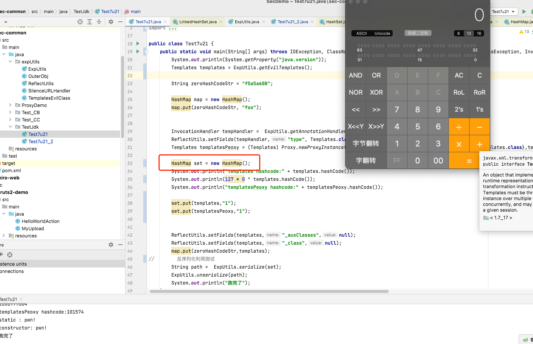Switch calculator to base 8
The width and height of the screenshot is (533, 344).
point(459,33)
